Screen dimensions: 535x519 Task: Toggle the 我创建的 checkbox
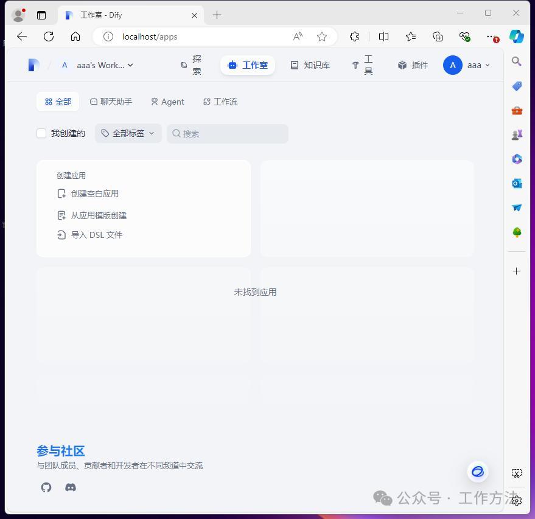41,133
